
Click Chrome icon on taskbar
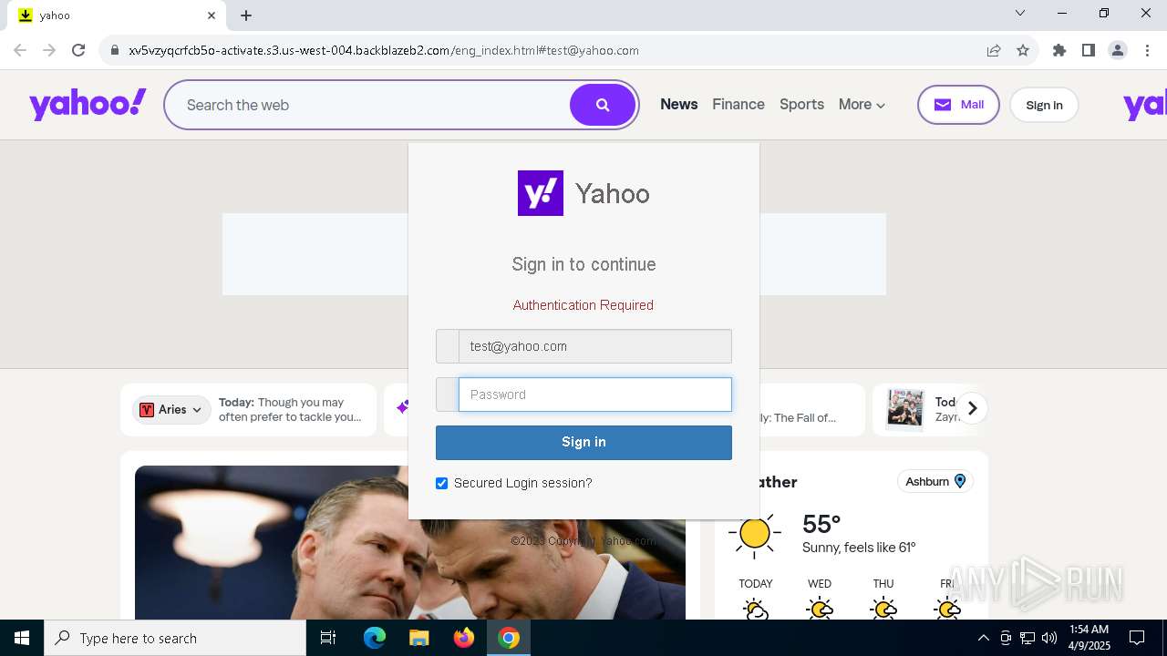point(509,638)
